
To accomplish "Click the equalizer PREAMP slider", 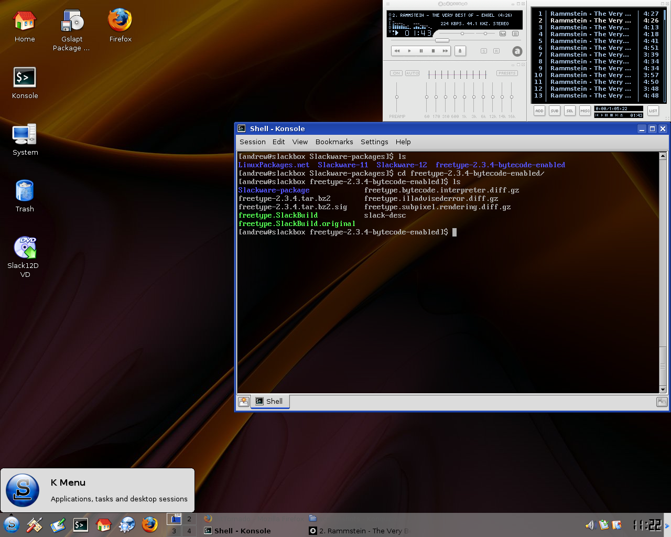I will click(397, 97).
